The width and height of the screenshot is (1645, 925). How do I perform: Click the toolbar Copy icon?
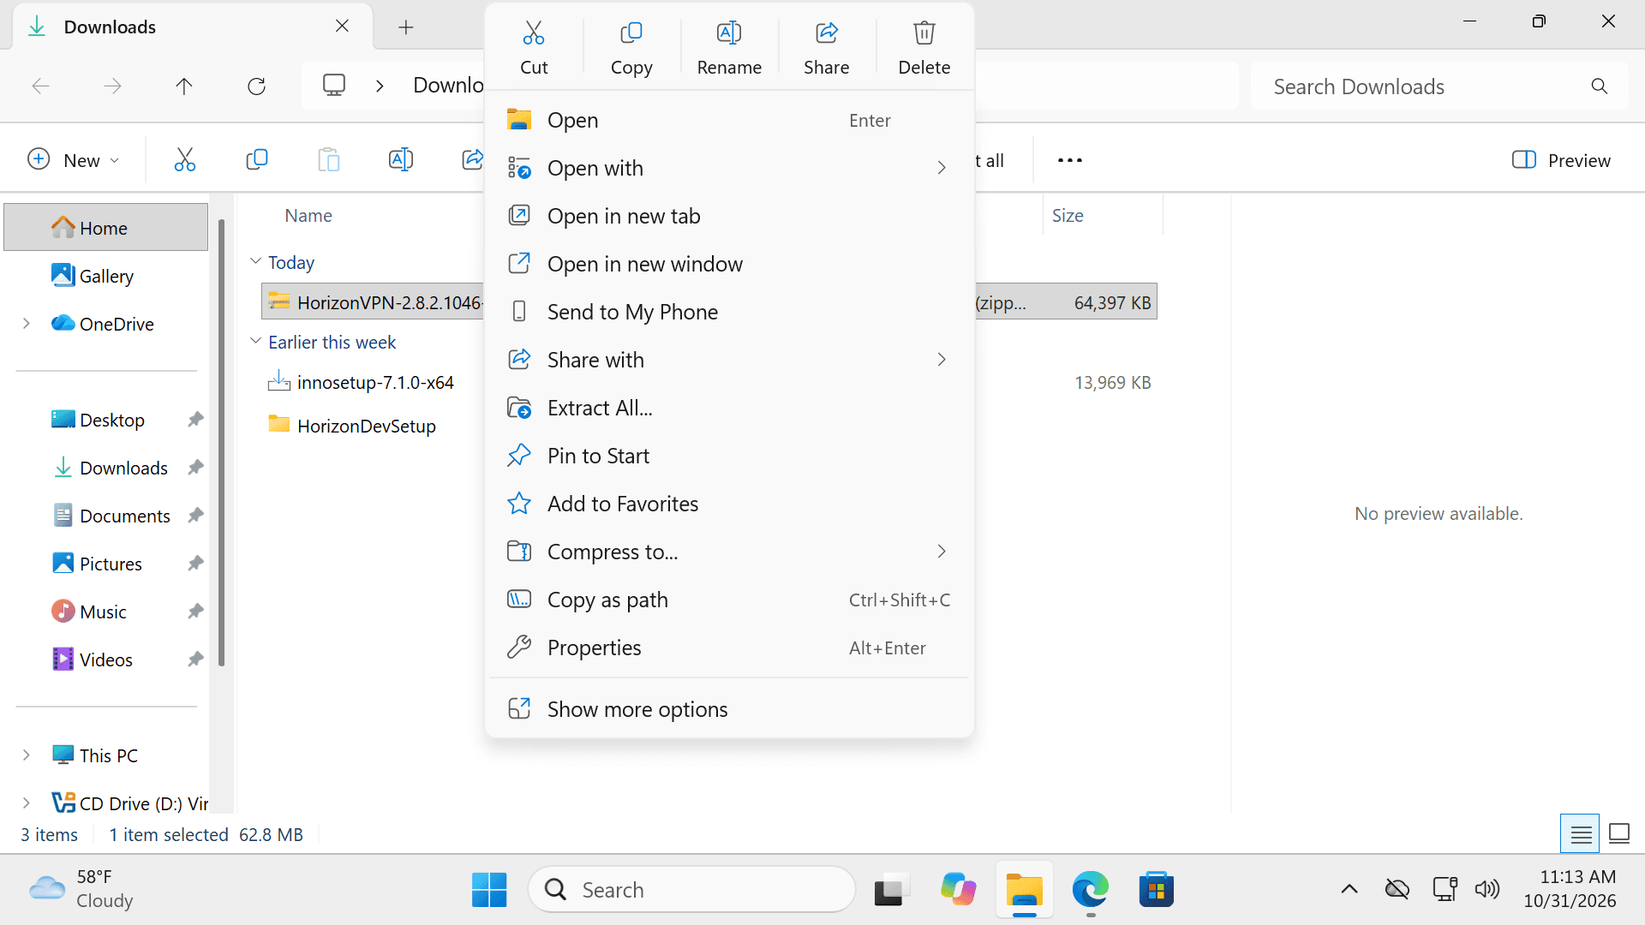tap(257, 160)
